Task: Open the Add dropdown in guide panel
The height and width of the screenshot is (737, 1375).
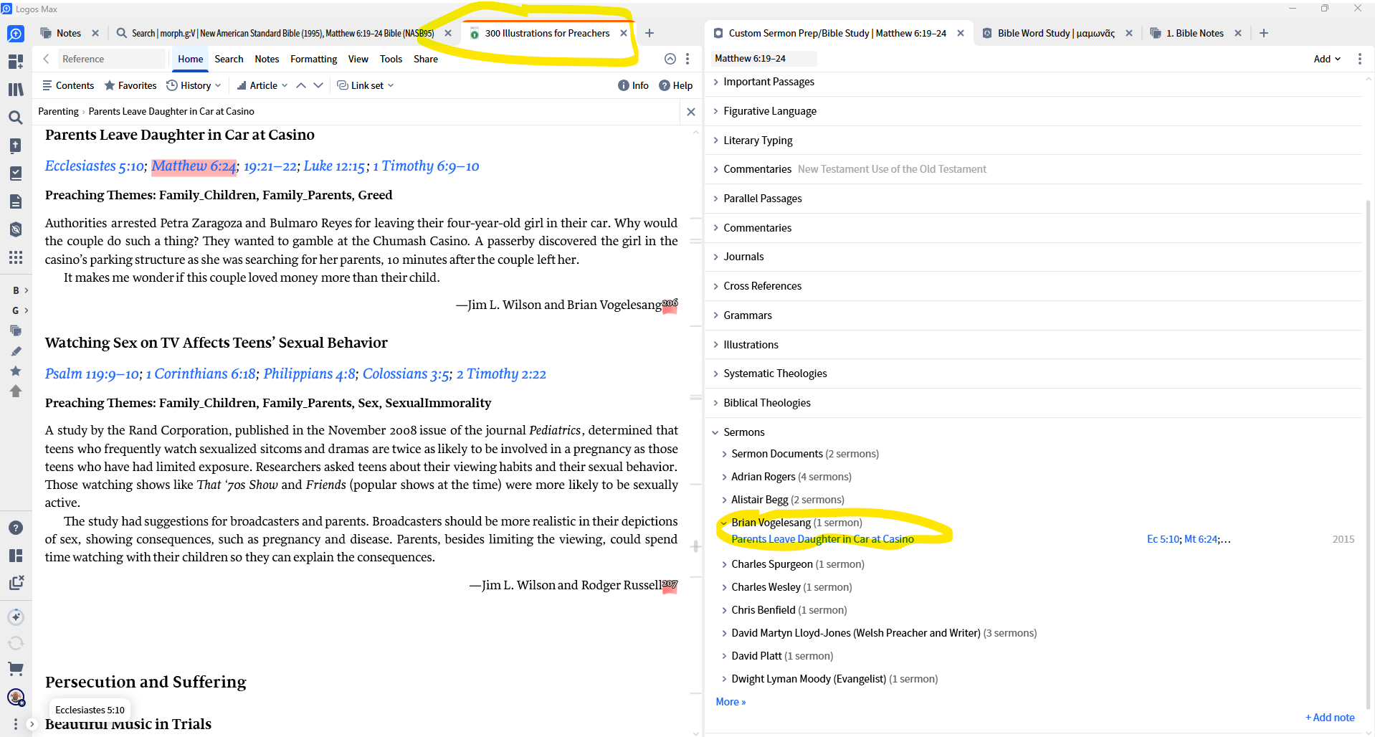Action: click(x=1327, y=59)
